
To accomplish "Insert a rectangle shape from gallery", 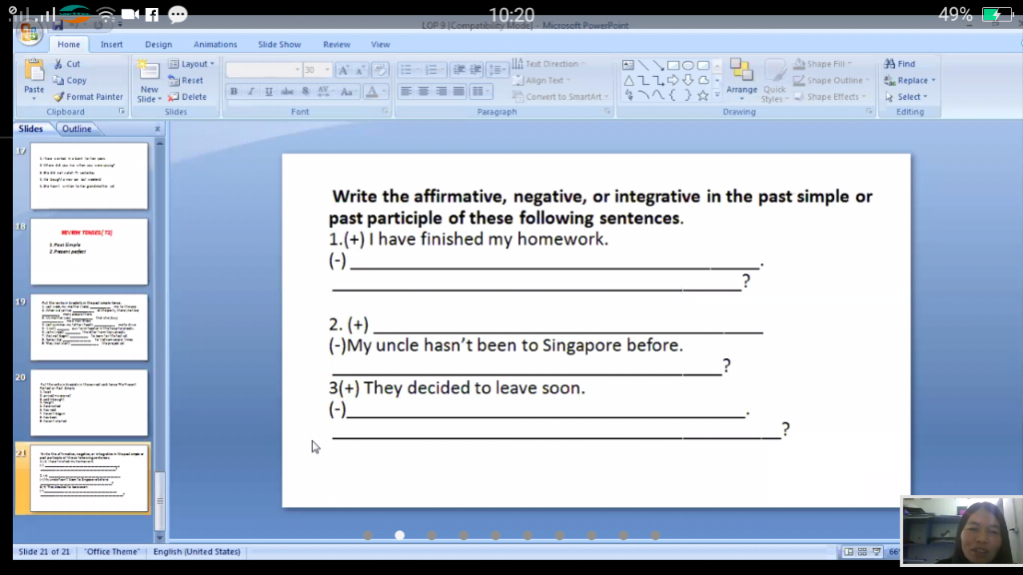I will tap(672, 65).
